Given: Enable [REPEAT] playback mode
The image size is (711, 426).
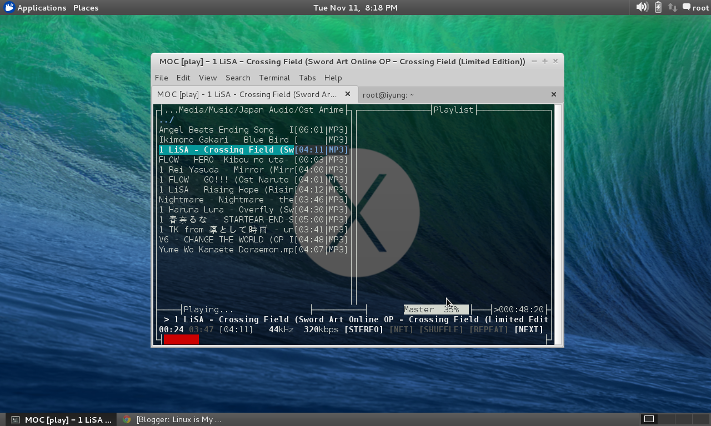Looking at the screenshot, I should pyautogui.click(x=488, y=329).
